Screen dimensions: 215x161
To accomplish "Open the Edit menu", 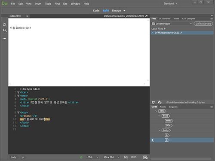I will [x=21, y=4].
